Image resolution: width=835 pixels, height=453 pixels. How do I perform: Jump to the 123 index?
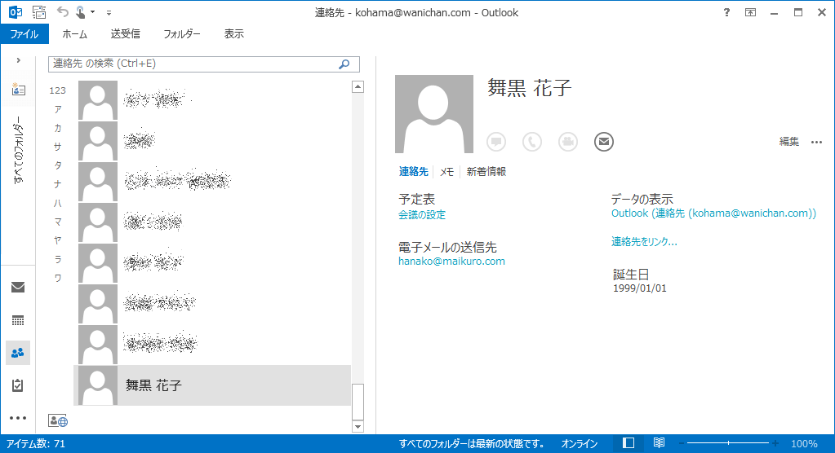pos(57,90)
